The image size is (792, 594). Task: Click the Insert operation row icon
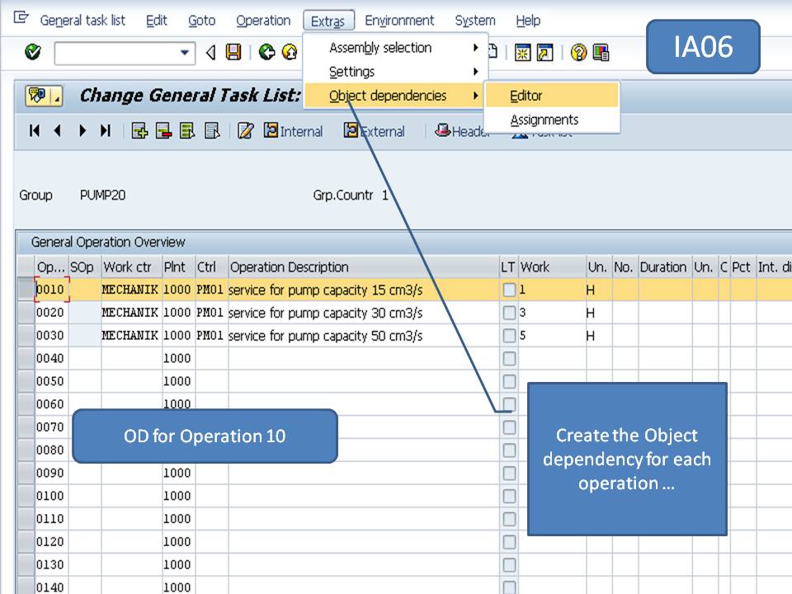click(139, 131)
